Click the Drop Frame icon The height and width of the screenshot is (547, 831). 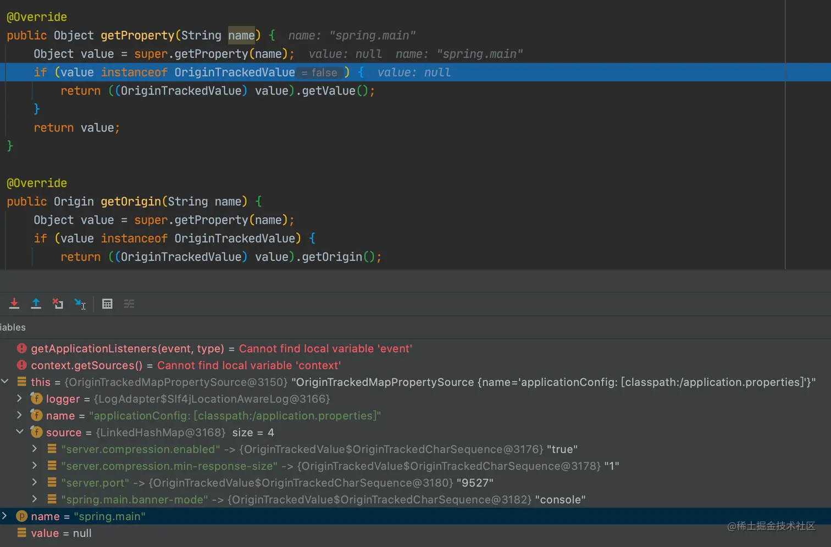(x=58, y=303)
